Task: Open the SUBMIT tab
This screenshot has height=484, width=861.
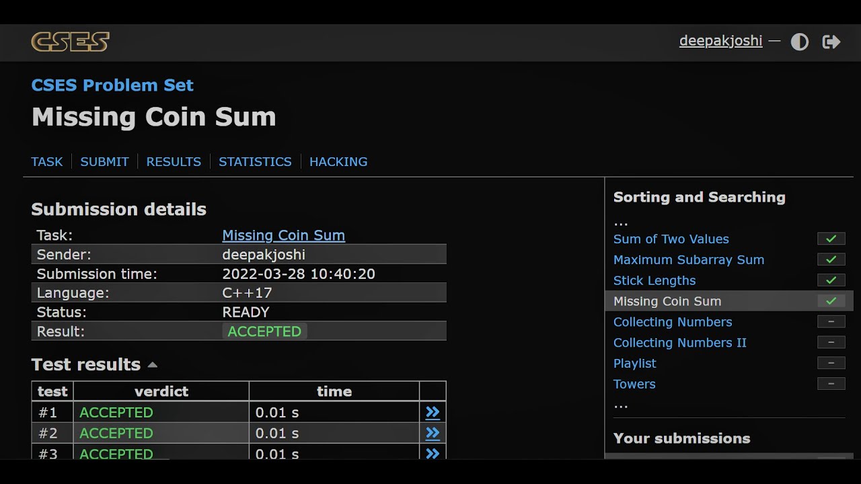Action: click(x=104, y=161)
